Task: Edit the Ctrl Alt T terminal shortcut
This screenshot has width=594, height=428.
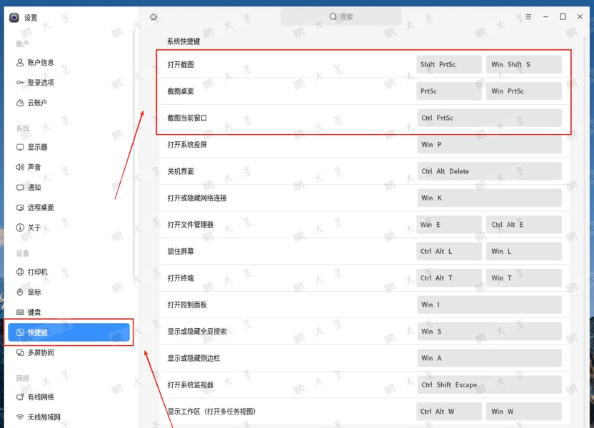Action: coord(449,278)
